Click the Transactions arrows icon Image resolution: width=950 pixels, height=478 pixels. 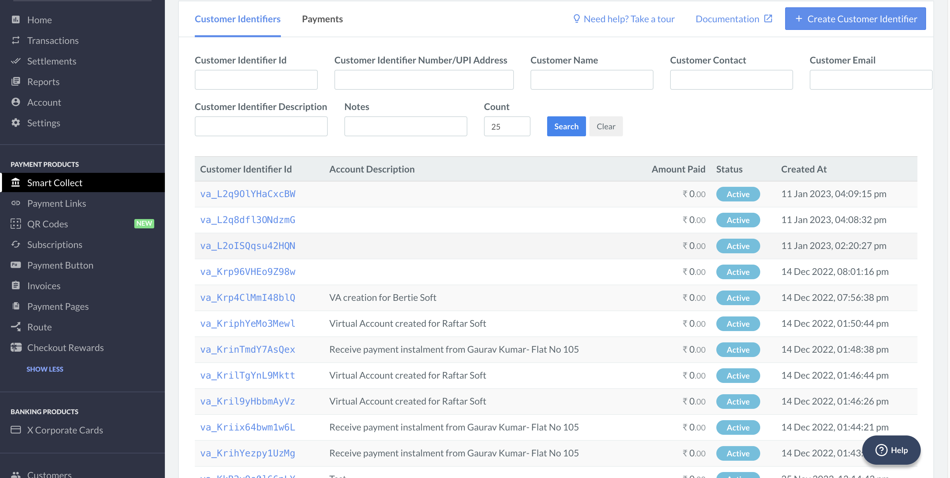(x=16, y=40)
